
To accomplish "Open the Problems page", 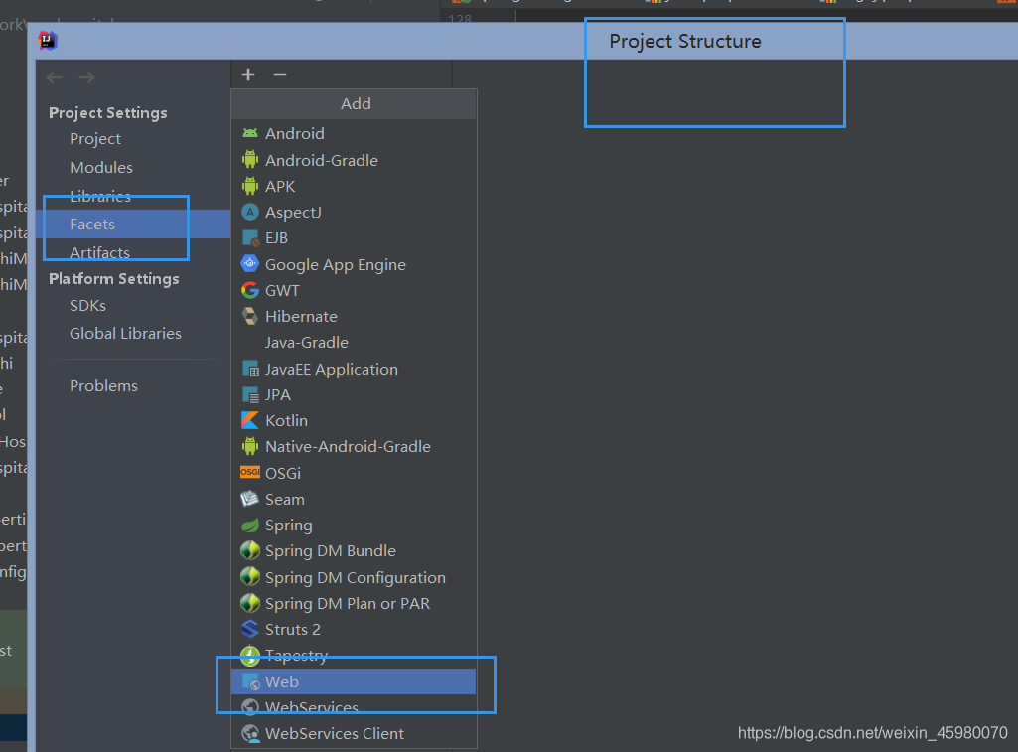I will tap(104, 385).
